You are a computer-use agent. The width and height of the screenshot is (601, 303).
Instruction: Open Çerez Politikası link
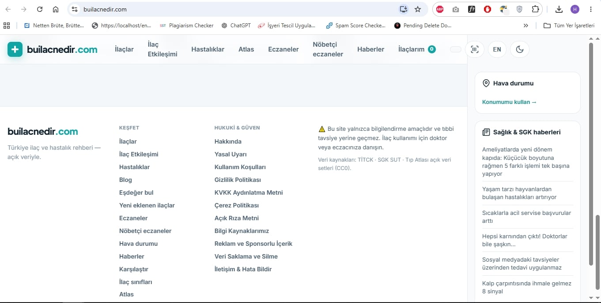(237, 205)
